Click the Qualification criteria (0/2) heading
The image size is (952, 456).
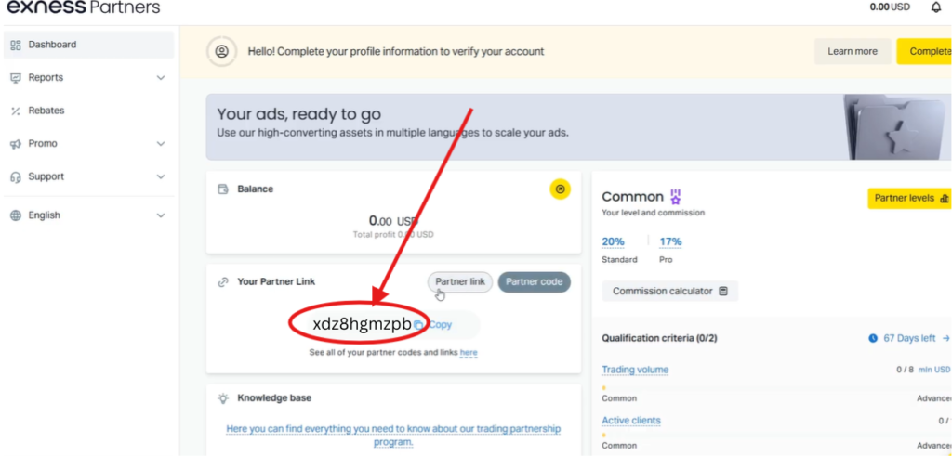(x=659, y=338)
